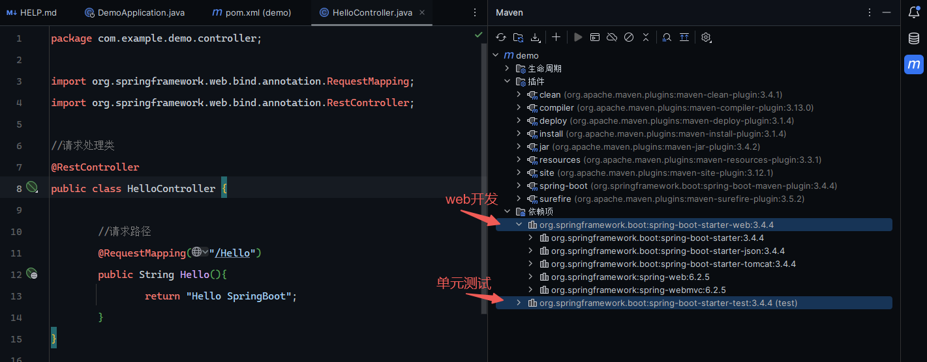Select the HelloController.java tab
This screenshot has height=362, width=927.
point(372,12)
